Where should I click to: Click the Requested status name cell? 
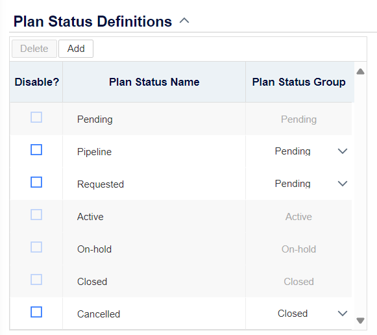[154, 184]
